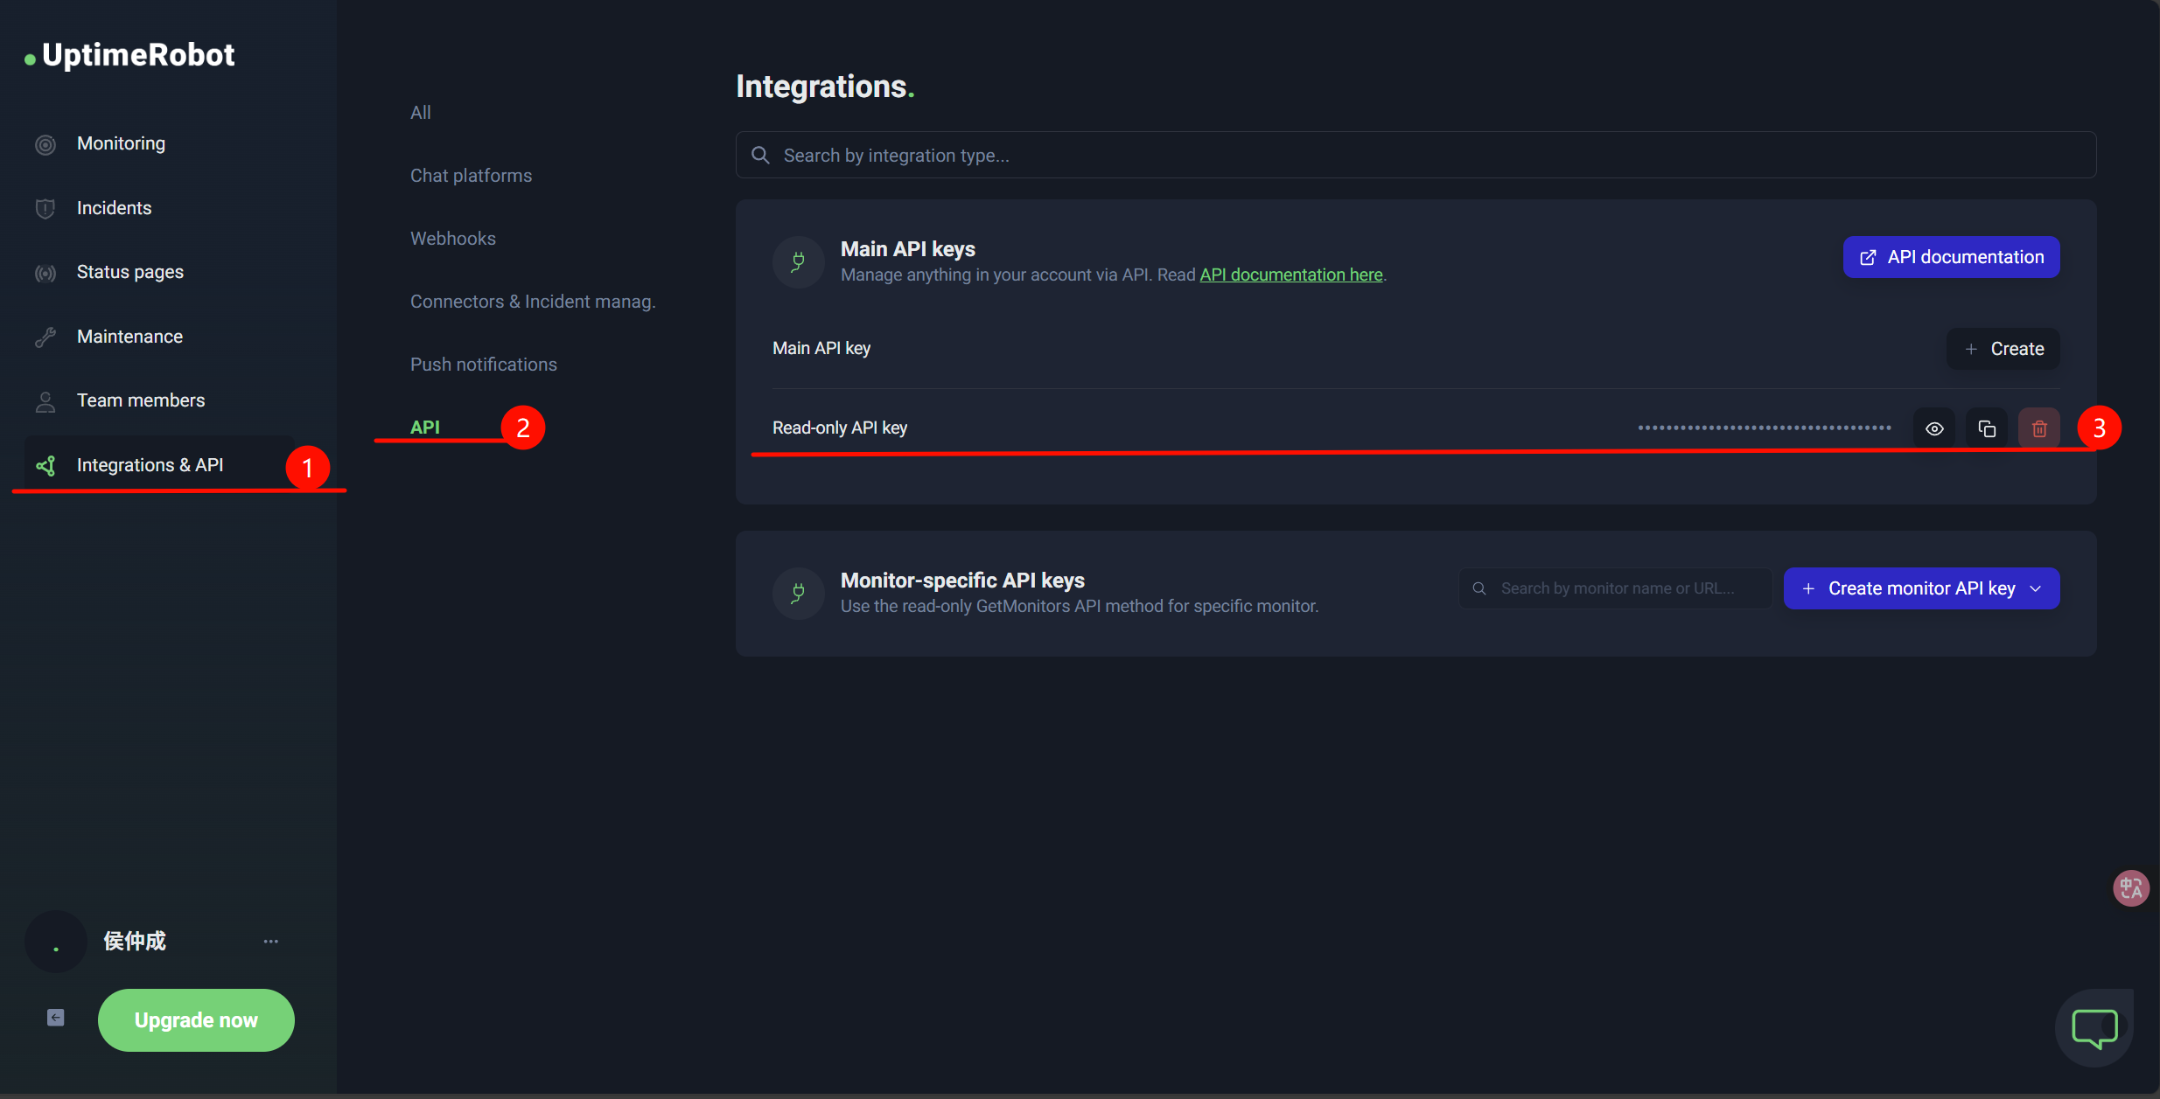The width and height of the screenshot is (2160, 1099).
Task: Click the user avatar circle
Action: [x=56, y=942]
